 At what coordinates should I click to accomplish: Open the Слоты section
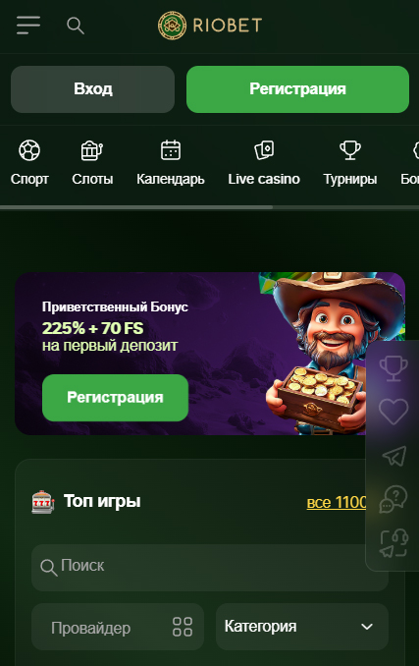point(92,163)
